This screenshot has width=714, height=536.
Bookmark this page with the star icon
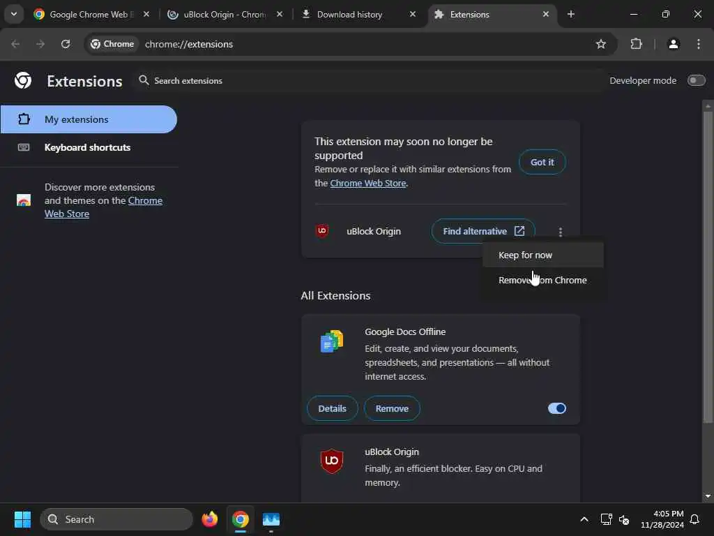pos(600,44)
